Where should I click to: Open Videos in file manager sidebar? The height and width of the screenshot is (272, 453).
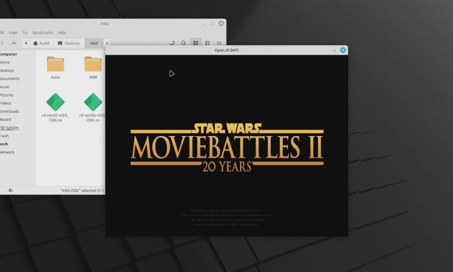pyautogui.click(x=6, y=103)
